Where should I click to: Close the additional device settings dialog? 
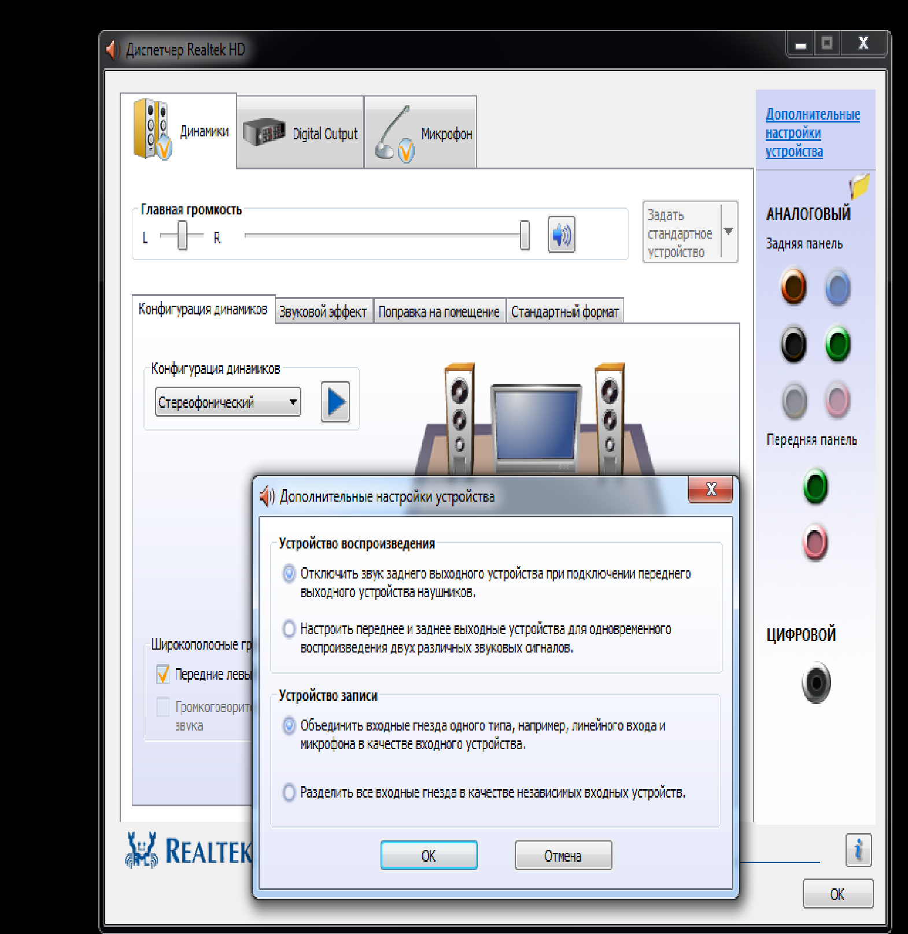(711, 490)
